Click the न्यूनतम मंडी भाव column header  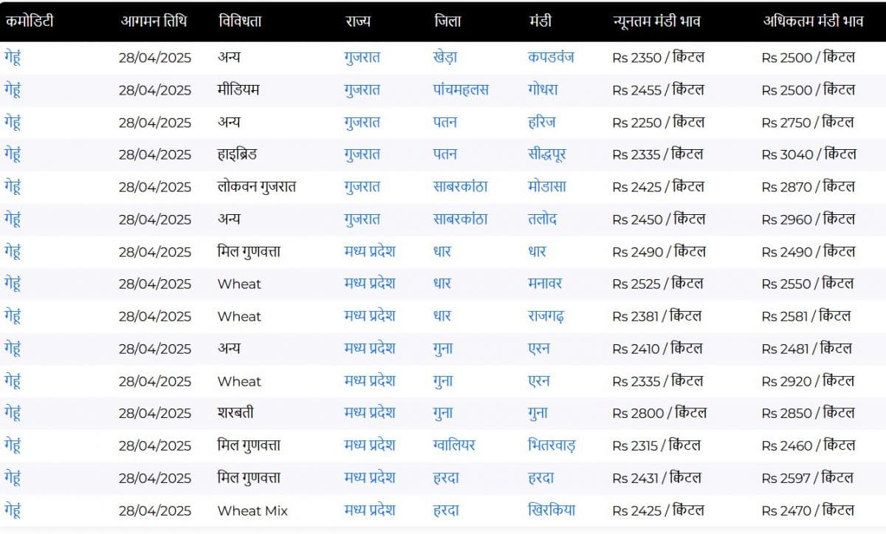tap(656, 21)
